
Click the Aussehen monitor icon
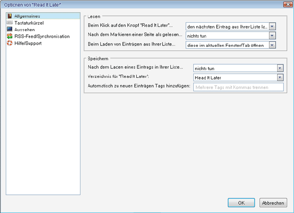coord(10,29)
